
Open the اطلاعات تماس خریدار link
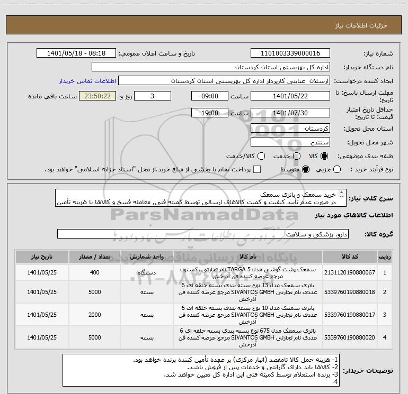point(87,81)
